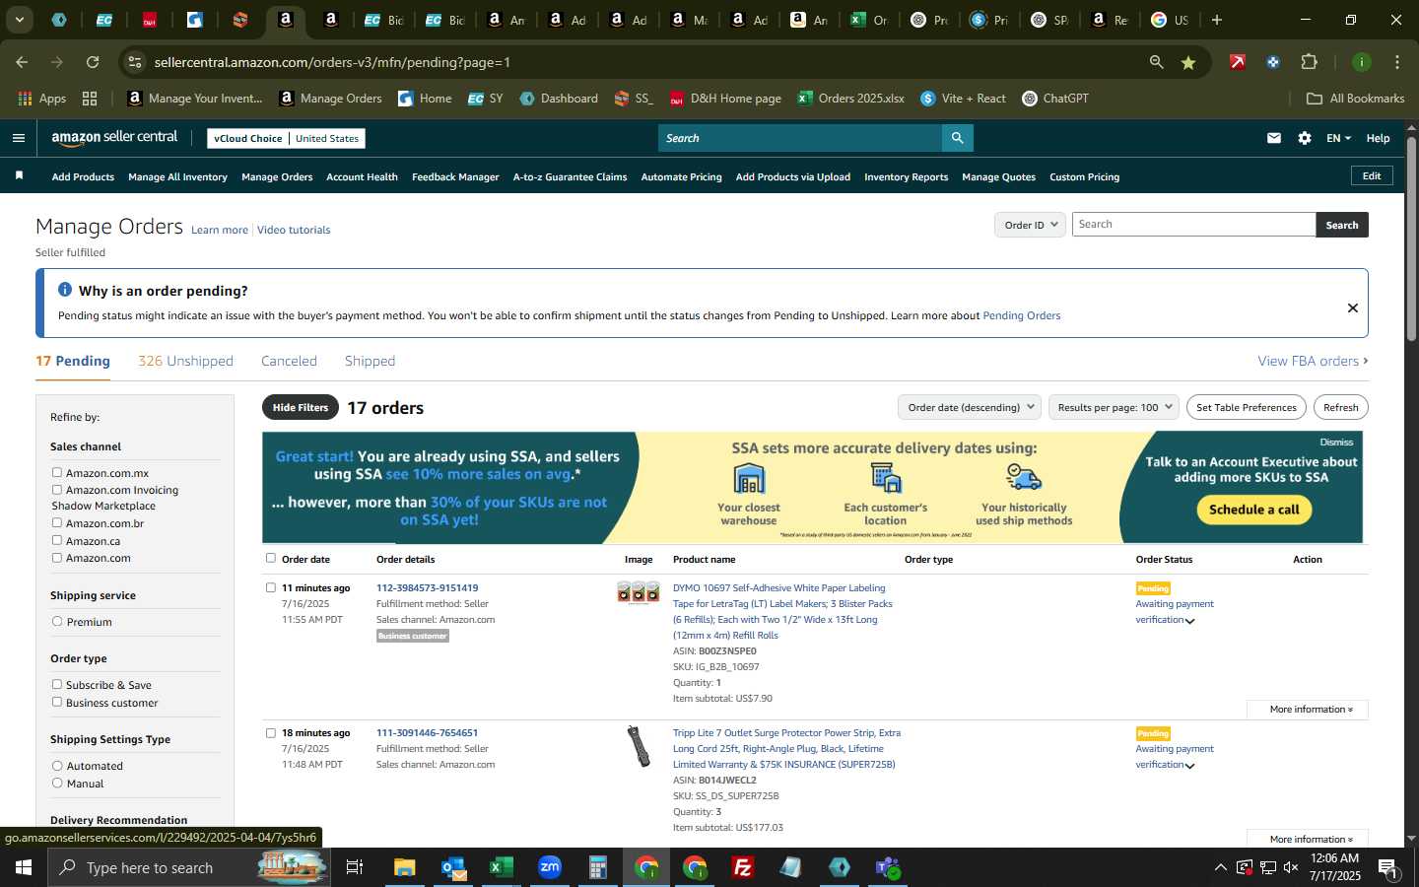Click the Refresh orders button
This screenshot has width=1419, height=887.
(x=1341, y=407)
